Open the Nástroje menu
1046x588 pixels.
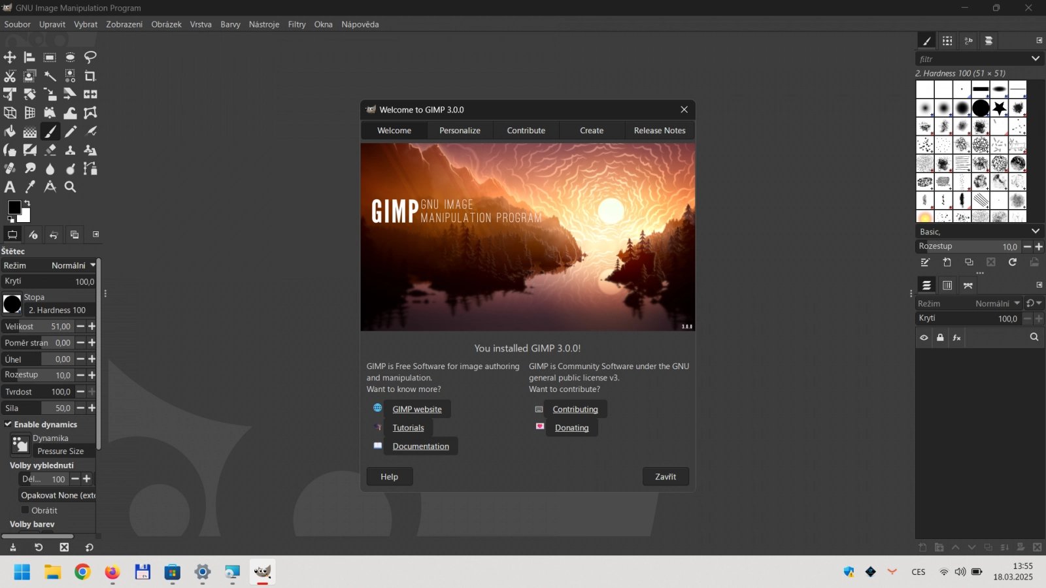click(x=264, y=24)
